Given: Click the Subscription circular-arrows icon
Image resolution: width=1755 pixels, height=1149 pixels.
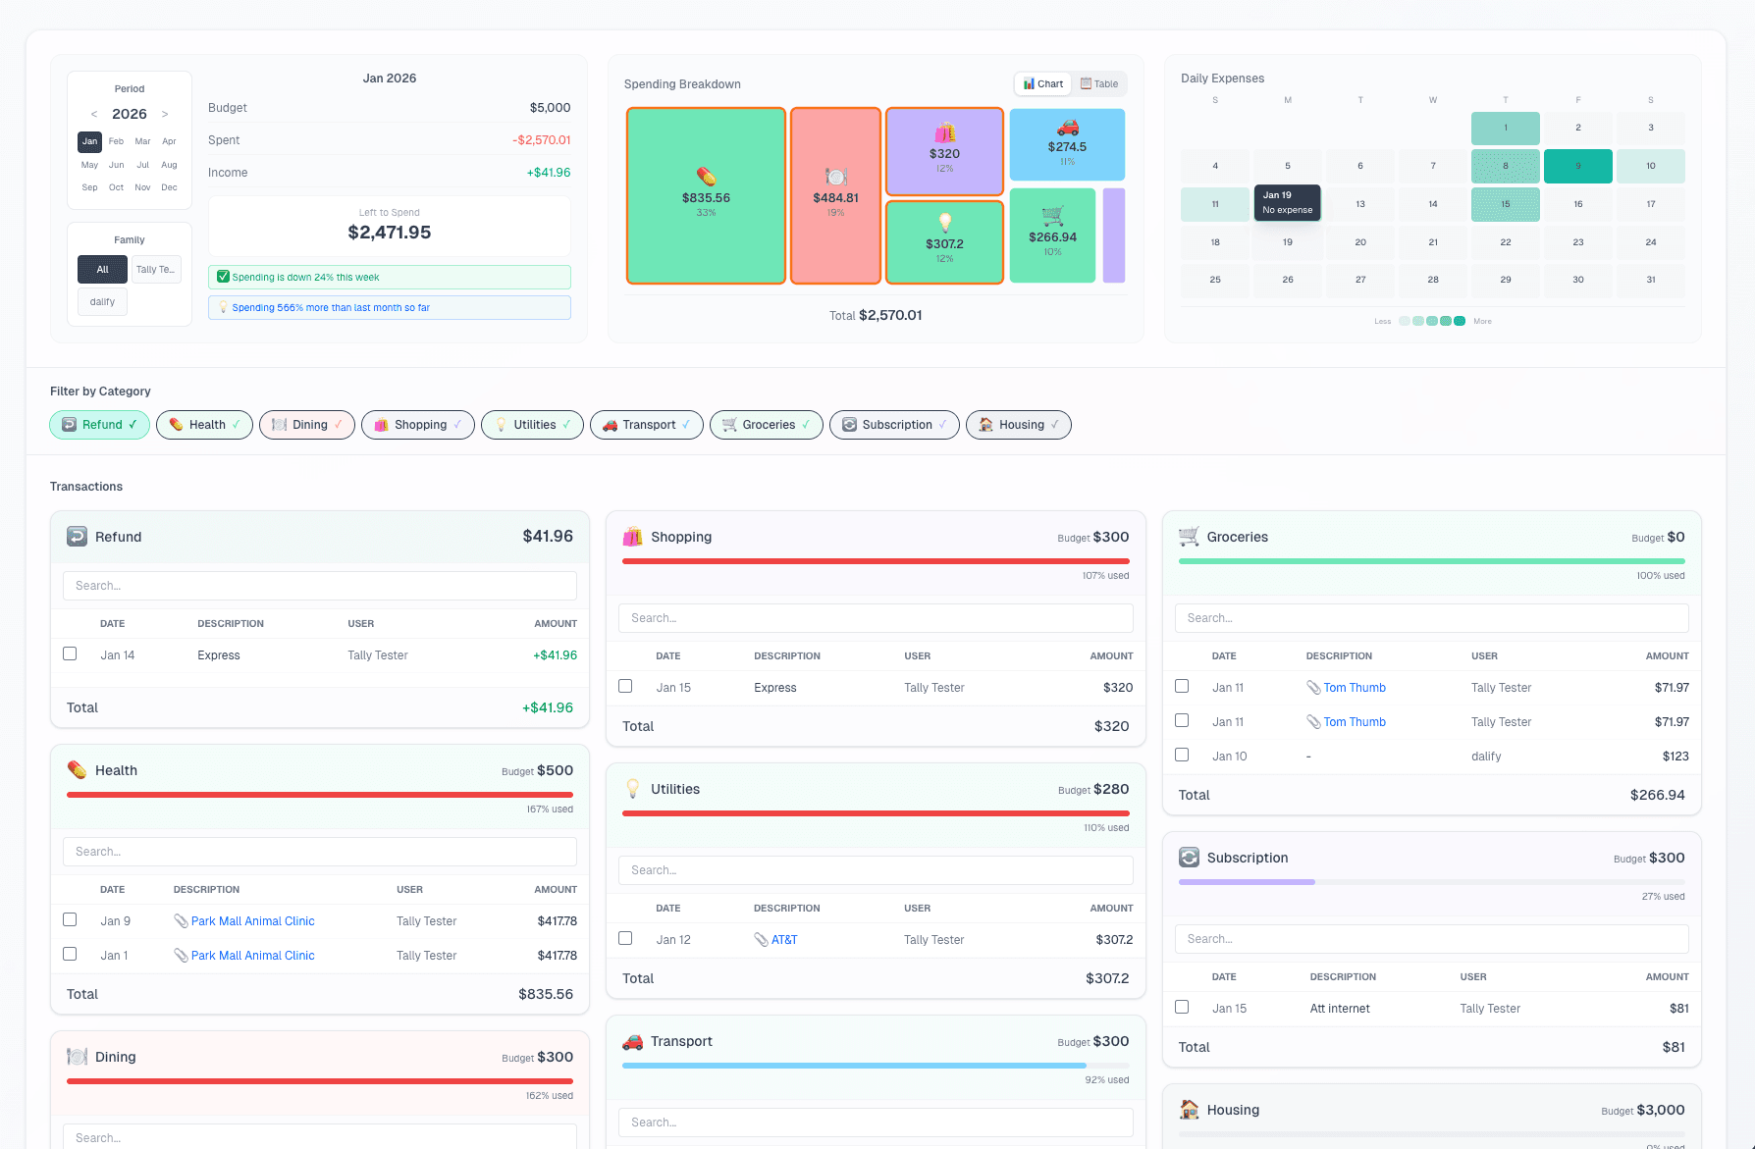Looking at the screenshot, I should [x=1189, y=857].
